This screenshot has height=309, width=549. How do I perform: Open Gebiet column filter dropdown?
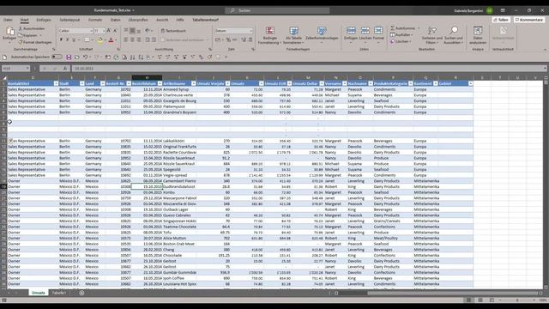point(470,83)
